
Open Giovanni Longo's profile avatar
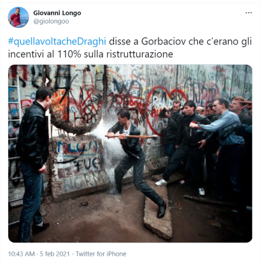pyautogui.click(x=18, y=17)
